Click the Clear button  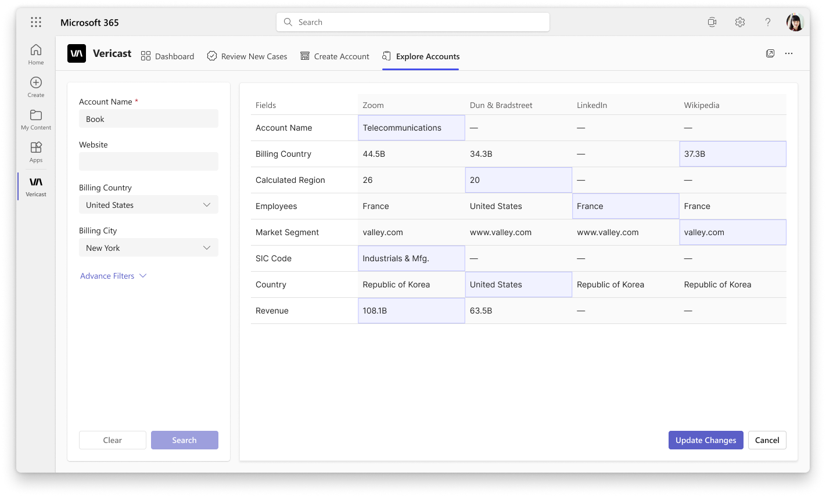113,440
